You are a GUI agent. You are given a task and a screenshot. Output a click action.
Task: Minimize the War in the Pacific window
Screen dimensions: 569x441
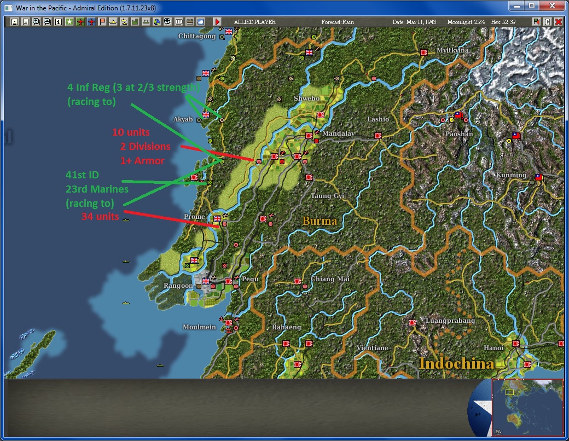(517, 6)
